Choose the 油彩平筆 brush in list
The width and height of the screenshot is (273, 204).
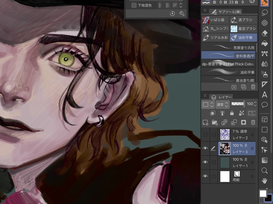click(x=228, y=72)
